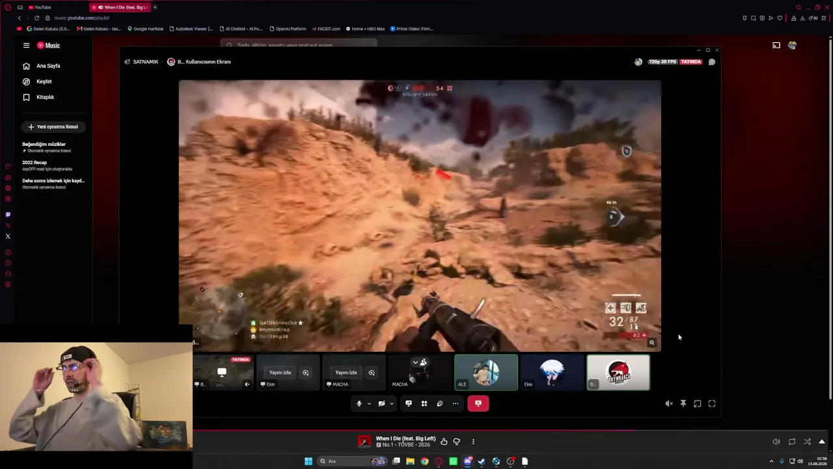Open the FACEIT.com bookmark
Screen dimensions: 833x469
coord(326,29)
